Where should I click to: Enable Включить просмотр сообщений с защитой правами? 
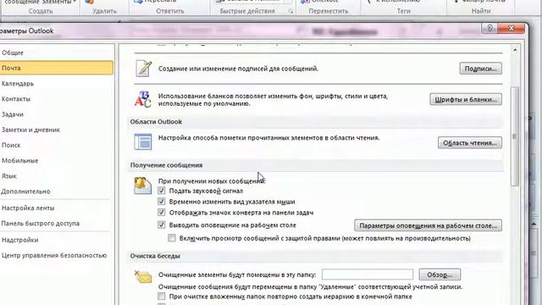(x=171, y=238)
